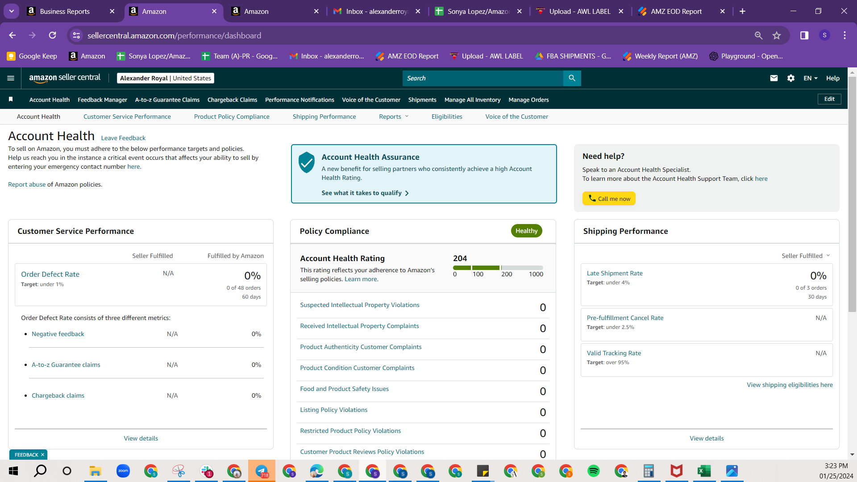
Task: Click the Report abuse link
Action: [27, 184]
